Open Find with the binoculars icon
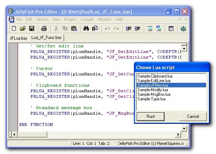The image size is (216, 154). pyautogui.click(x=86, y=28)
